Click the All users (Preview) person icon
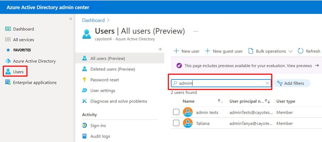Image resolution: width=322 pixels, height=142 pixels. (84, 58)
